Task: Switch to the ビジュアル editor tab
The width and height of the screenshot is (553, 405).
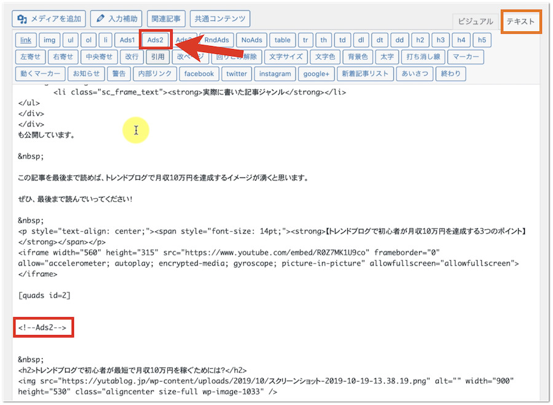Action: [x=475, y=21]
